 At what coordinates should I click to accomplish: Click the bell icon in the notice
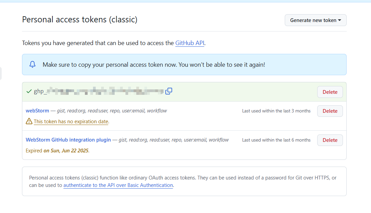click(x=32, y=64)
